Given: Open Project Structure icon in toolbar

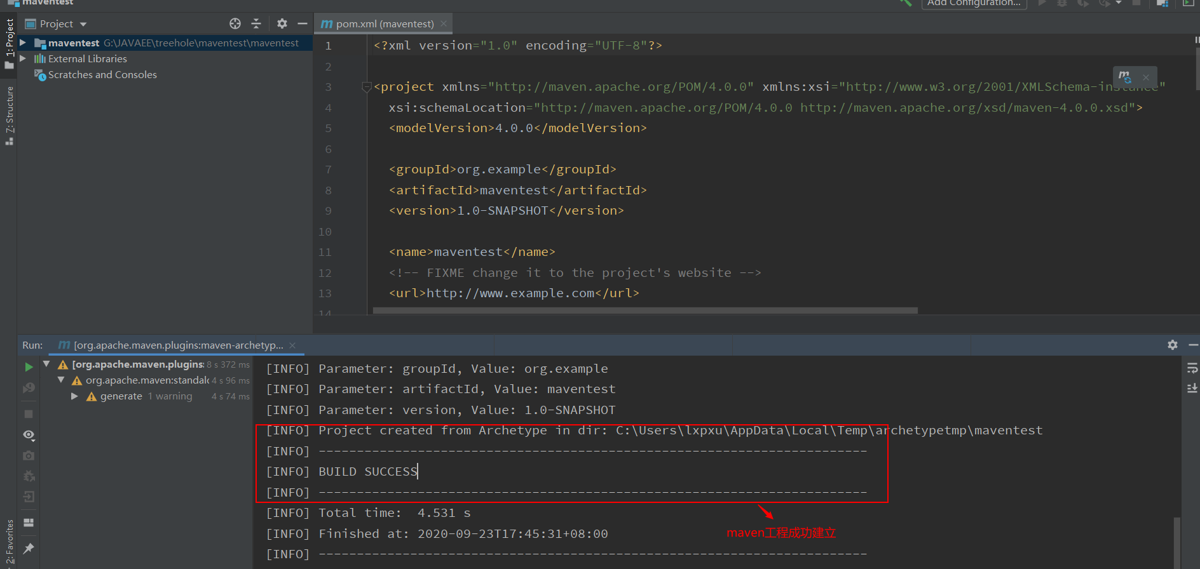Looking at the screenshot, I should point(1162,3).
